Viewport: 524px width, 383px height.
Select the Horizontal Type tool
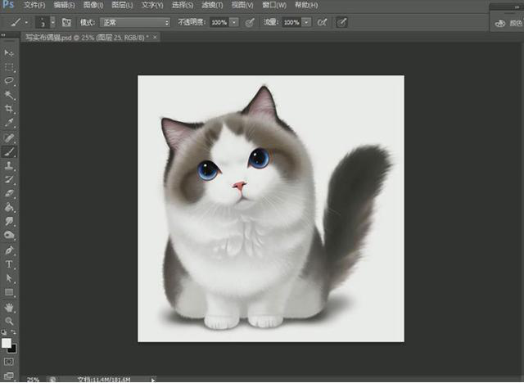point(10,264)
